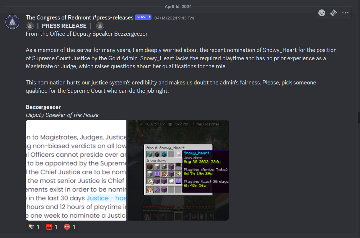
Task: Click the chat scrollbar thumb on right edge
Action: click(359, 118)
